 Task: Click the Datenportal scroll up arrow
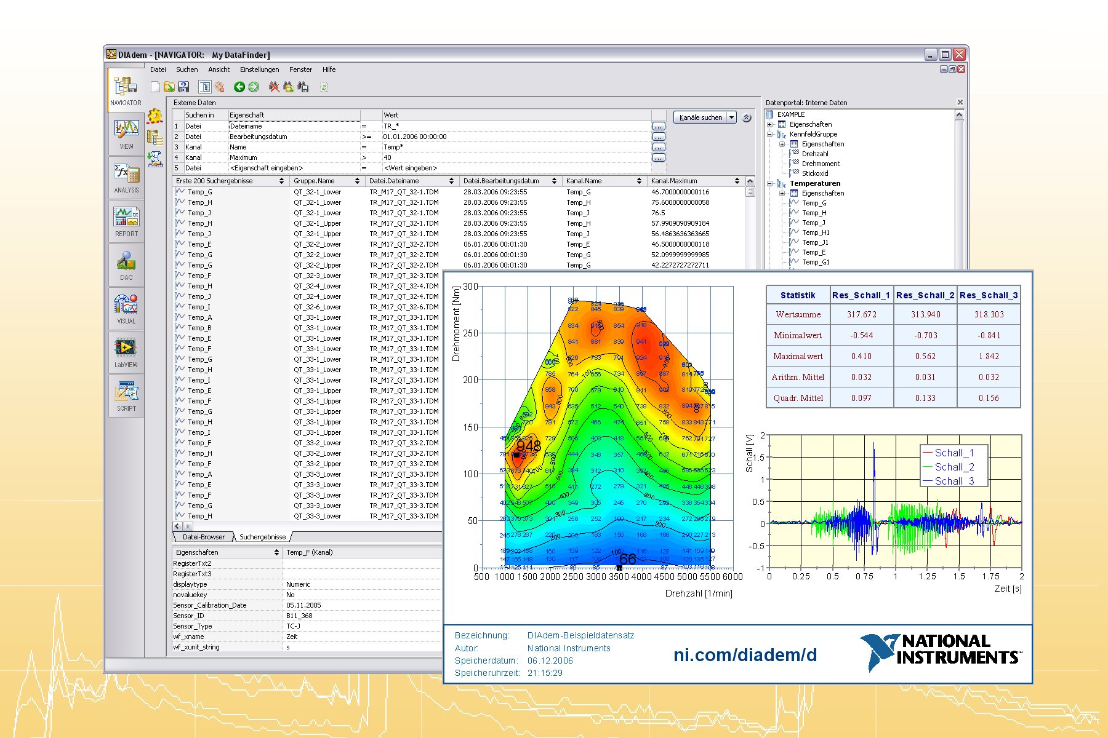[959, 115]
